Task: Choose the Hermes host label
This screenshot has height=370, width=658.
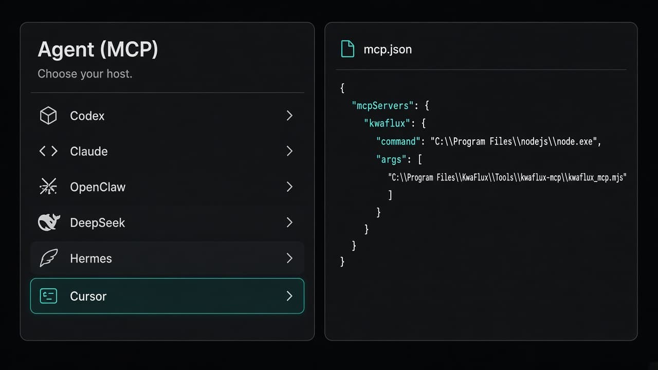Action: 91,258
